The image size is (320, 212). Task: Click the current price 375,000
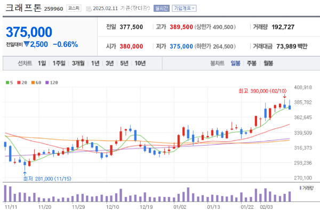[x=29, y=32]
